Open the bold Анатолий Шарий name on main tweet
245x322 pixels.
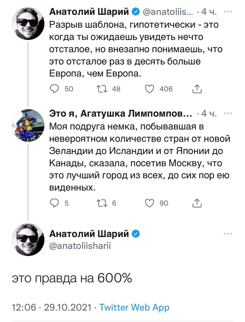pos(89,234)
